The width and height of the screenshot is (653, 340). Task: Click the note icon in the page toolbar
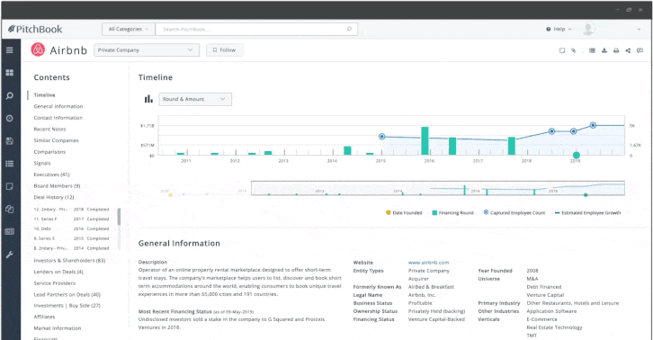click(562, 50)
